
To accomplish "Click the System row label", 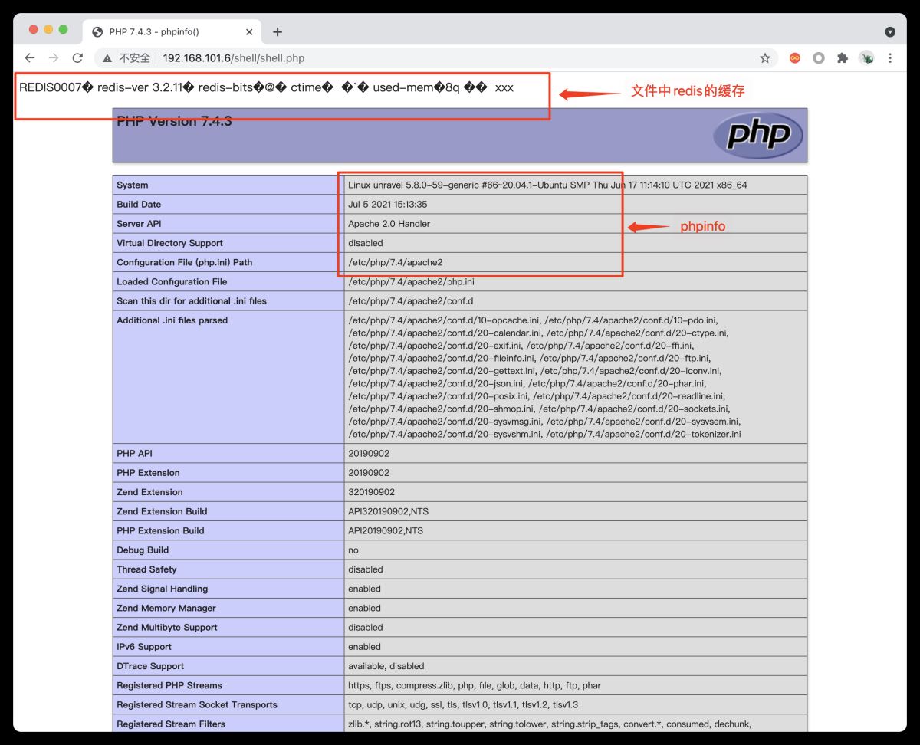I will (133, 185).
